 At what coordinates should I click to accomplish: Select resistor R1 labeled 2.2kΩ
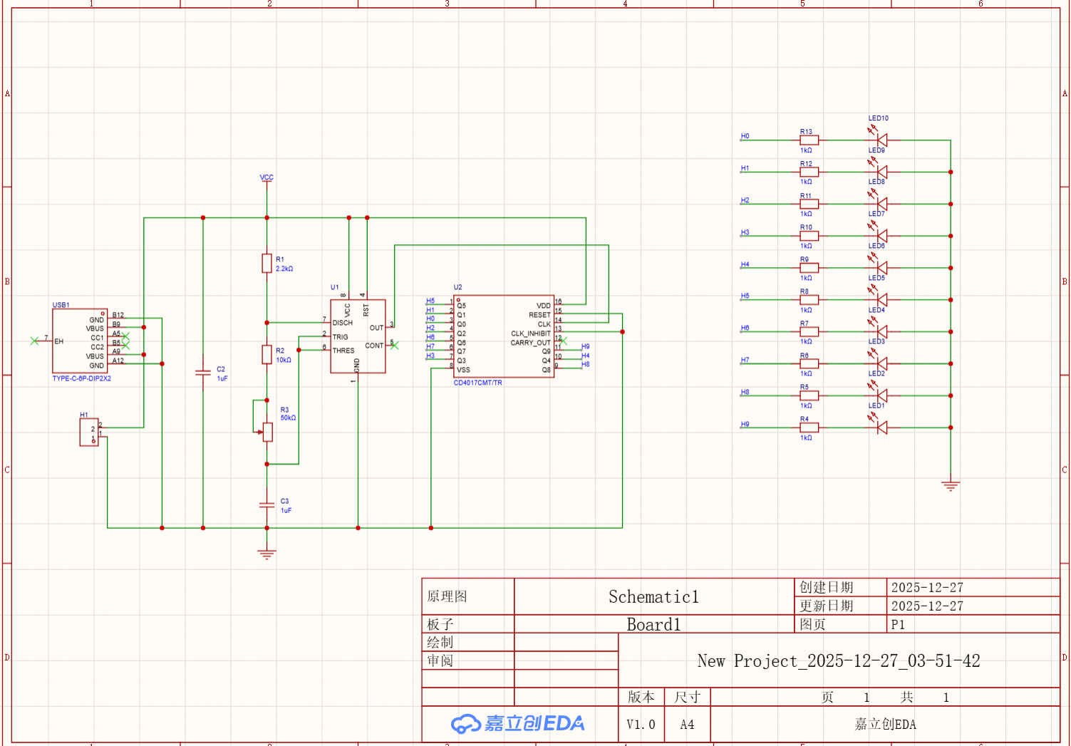265,263
